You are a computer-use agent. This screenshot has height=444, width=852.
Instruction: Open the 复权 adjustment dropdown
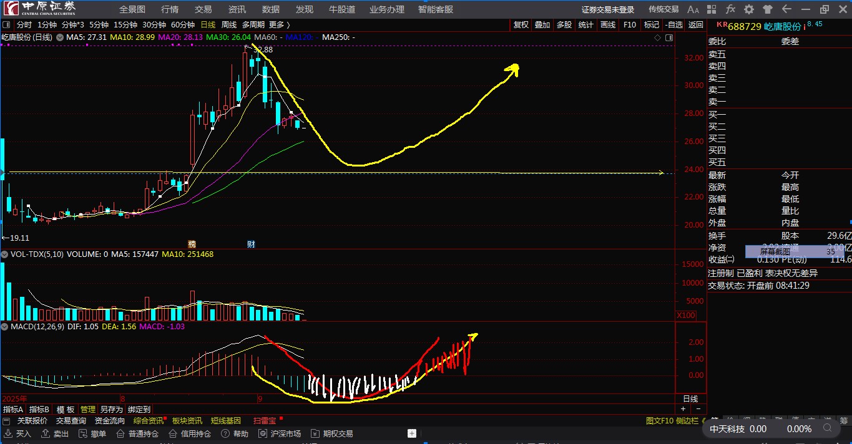(521, 25)
